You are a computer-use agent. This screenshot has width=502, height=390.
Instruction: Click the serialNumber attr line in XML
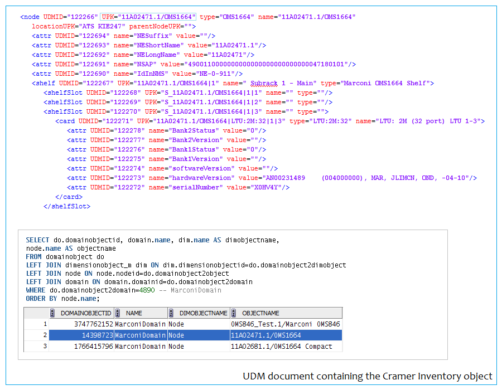click(178, 187)
